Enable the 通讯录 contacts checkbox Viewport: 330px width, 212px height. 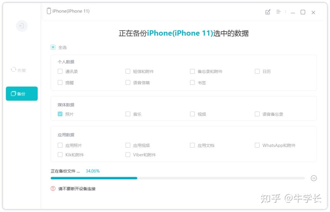[60, 71]
